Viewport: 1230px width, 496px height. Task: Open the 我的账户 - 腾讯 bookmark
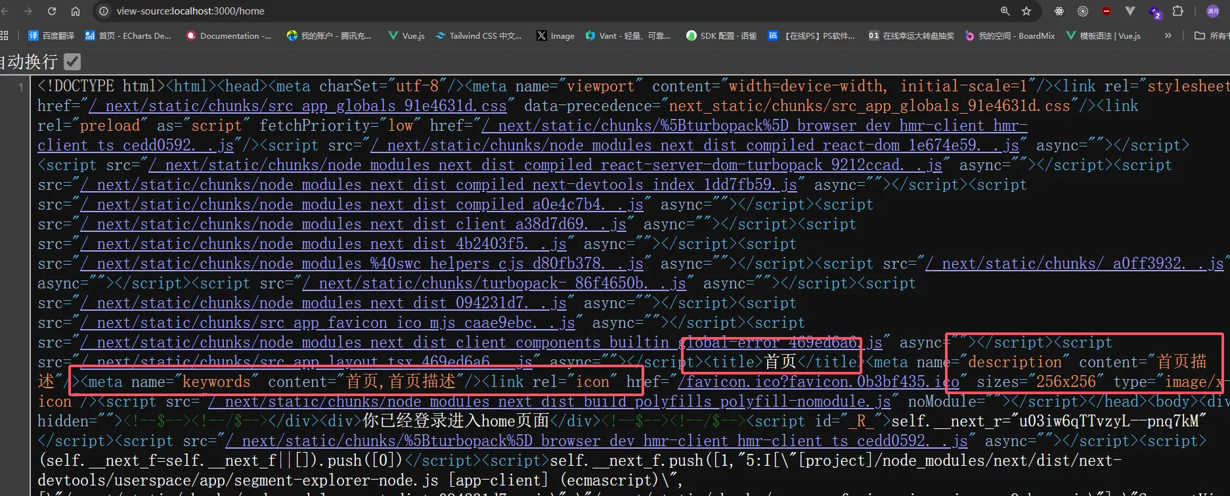329,35
